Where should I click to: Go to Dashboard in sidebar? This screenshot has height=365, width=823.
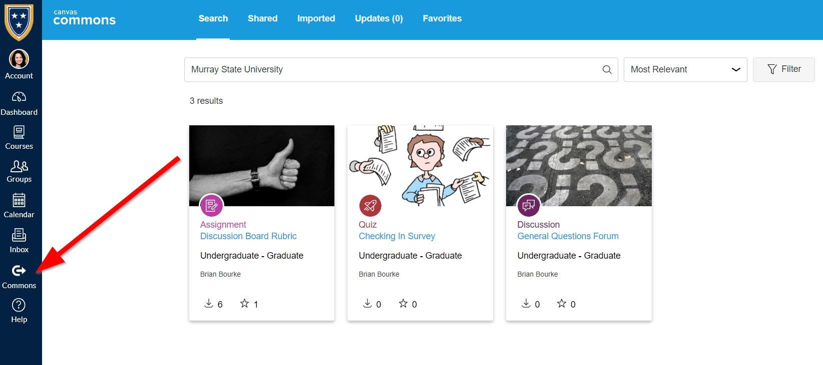pos(19,104)
